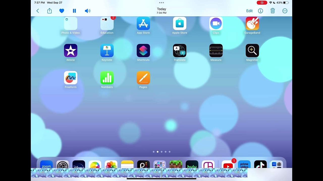The height and width of the screenshot is (181, 323).
Task: Tap the Edit button
Action: [249, 11]
